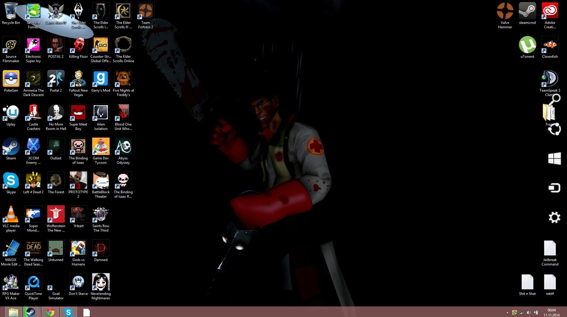The height and width of the screenshot is (317, 567).
Task: Click the VLC media player shortcut
Action: pyautogui.click(x=11, y=214)
